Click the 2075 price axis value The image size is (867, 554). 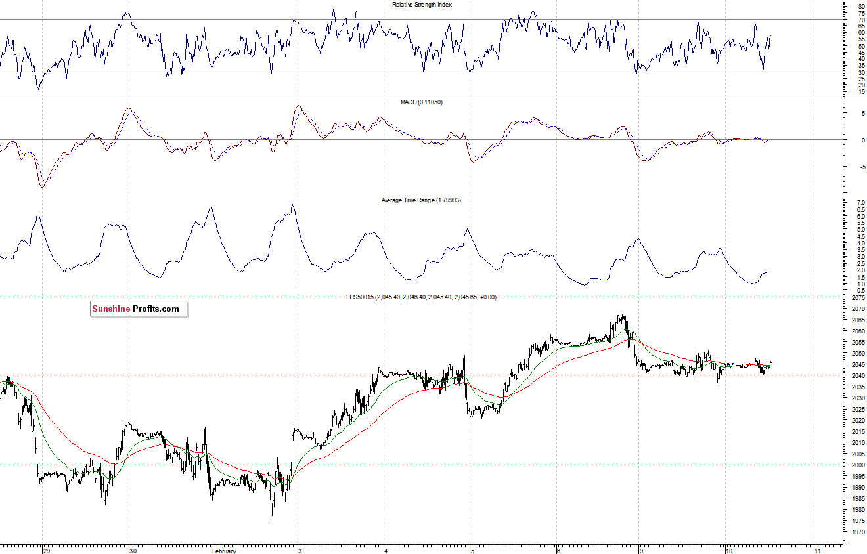pyautogui.click(x=857, y=298)
